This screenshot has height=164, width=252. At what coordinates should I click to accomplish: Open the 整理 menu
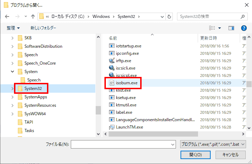click(13, 28)
